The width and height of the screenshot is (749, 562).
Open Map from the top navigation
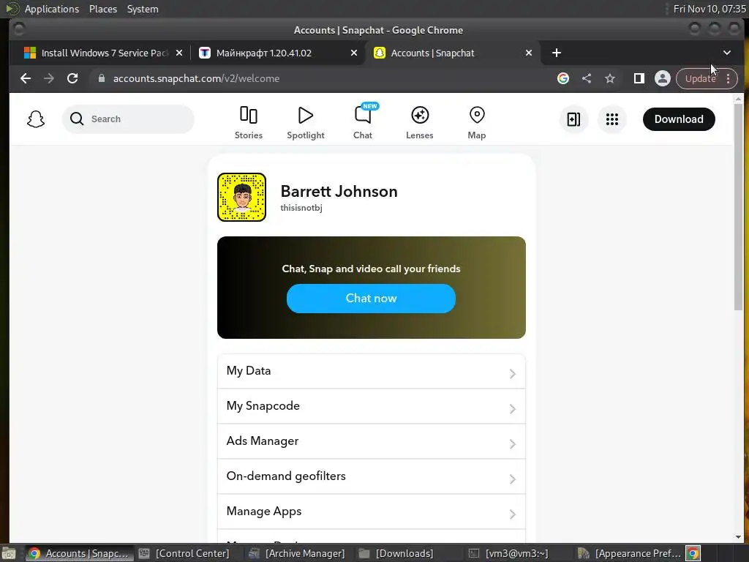(x=477, y=123)
